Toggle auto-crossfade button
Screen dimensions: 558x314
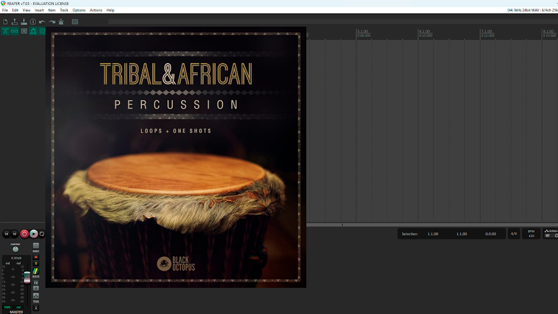[5, 31]
